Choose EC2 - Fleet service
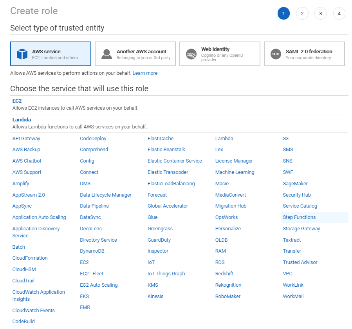Image resolution: width=352 pixels, height=329 pixels. coord(92,273)
